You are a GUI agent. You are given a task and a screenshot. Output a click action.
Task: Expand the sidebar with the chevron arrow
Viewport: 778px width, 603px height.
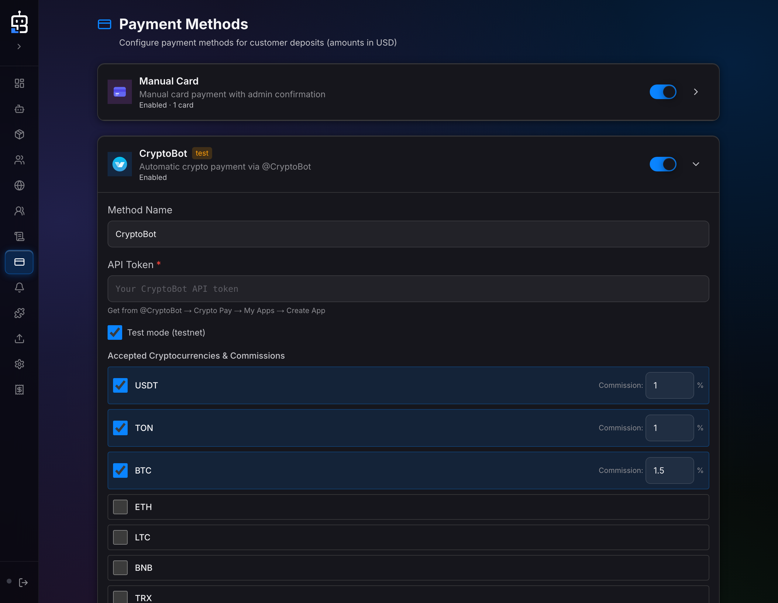[19, 46]
